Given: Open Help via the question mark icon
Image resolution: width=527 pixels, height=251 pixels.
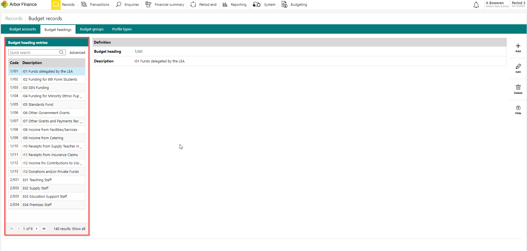Looking at the screenshot, I should (518, 108).
